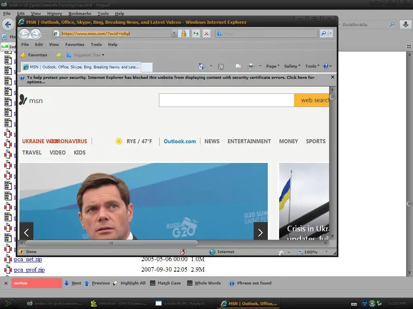413x309 pixels.
Task: Open Internet Explorer Favorites menu
Action: [x=75, y=44]
